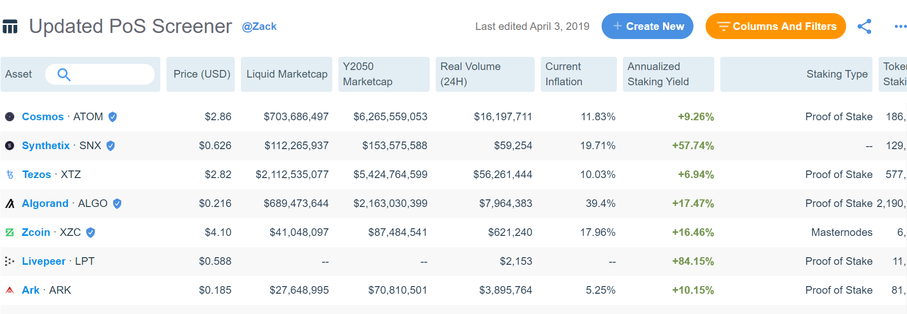Screen dimensions: 907x314
Task: Click Cosmos real volume $16,197,711
Action: [x=503, y=117]
